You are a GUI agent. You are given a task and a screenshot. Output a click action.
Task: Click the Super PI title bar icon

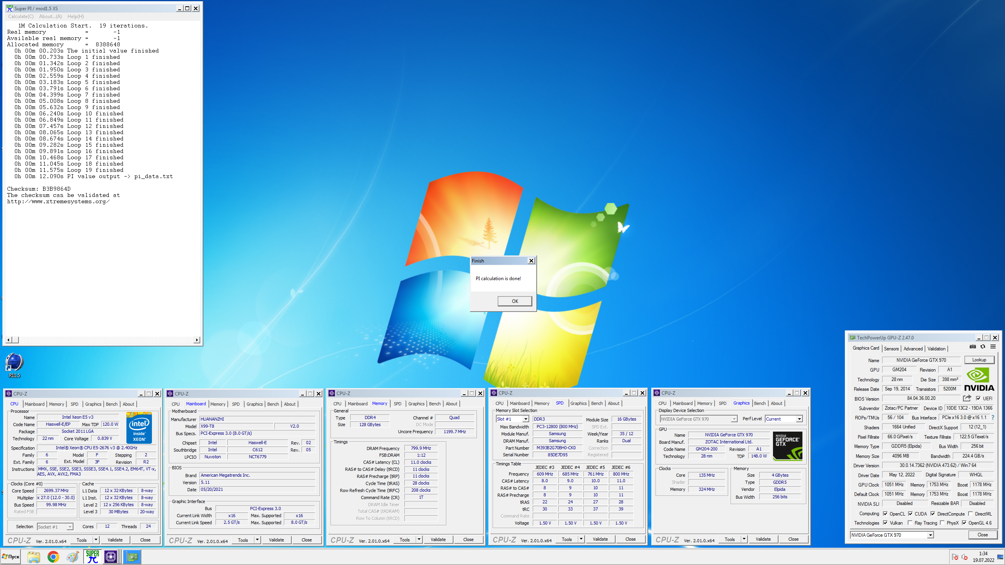(9, 8)
